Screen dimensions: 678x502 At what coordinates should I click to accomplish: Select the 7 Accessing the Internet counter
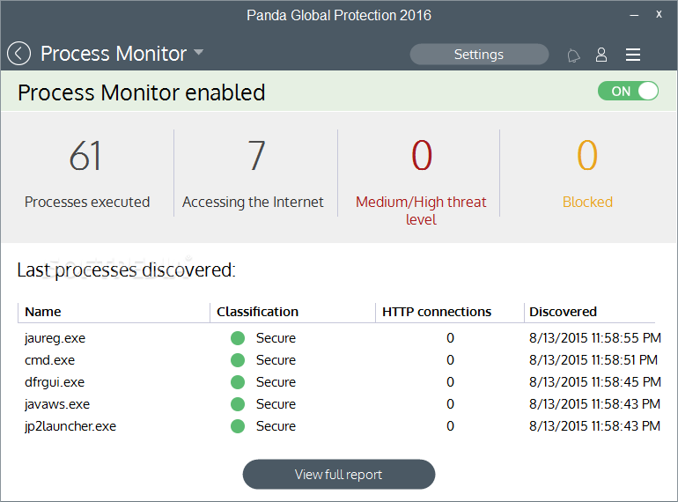coord(253,173)
